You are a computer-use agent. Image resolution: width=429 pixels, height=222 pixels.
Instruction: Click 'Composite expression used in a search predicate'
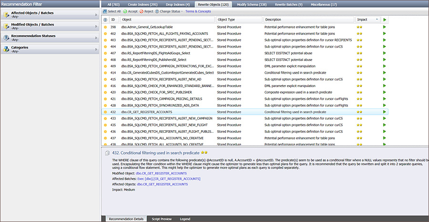tap(298, 92)
